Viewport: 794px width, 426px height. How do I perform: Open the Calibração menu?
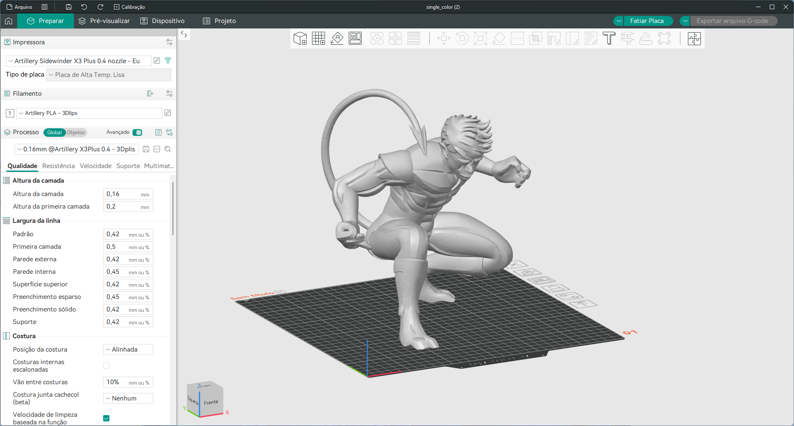(129, 7)
